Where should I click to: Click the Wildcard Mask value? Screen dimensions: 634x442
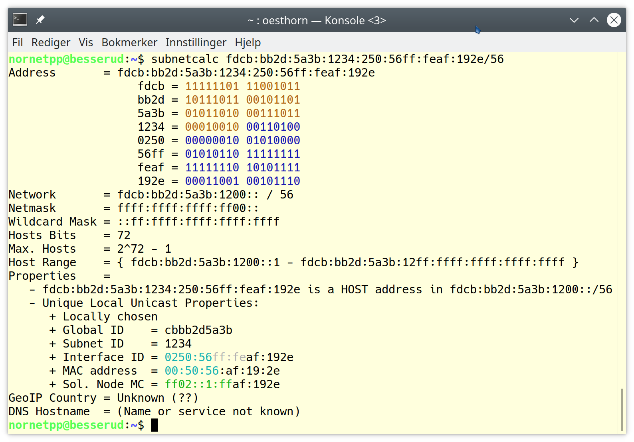[x=198, y=222]
